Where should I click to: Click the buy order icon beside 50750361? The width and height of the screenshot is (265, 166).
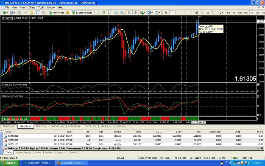point(5,136)
